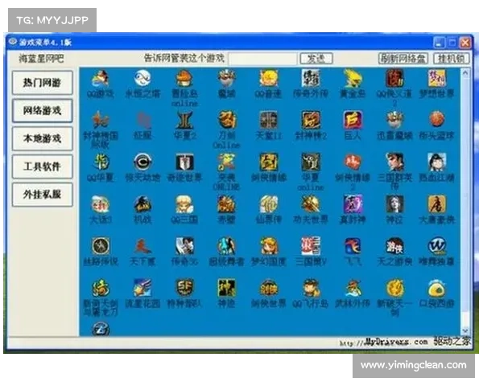Select the 网络游戏 category
This screenshot has width=483, height=386.
(43, 110)
